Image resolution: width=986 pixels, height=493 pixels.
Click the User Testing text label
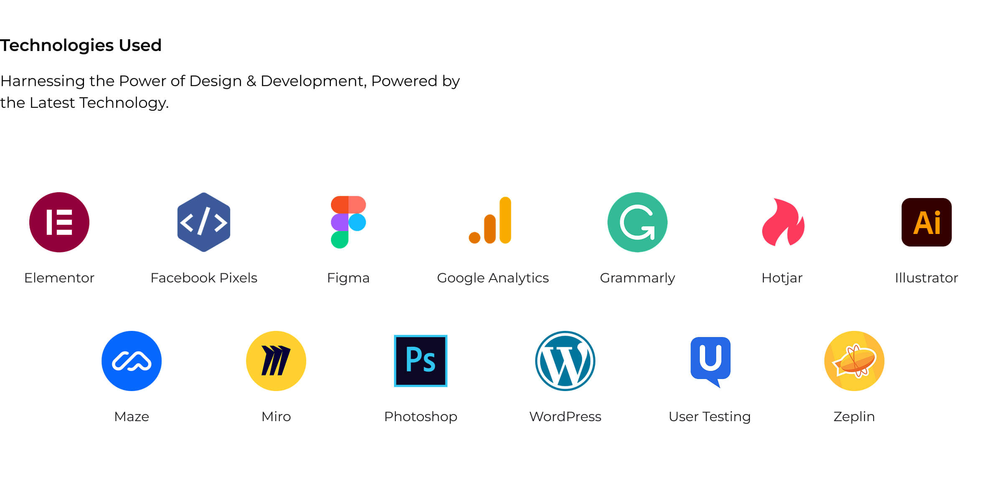[x=709, y=417]
